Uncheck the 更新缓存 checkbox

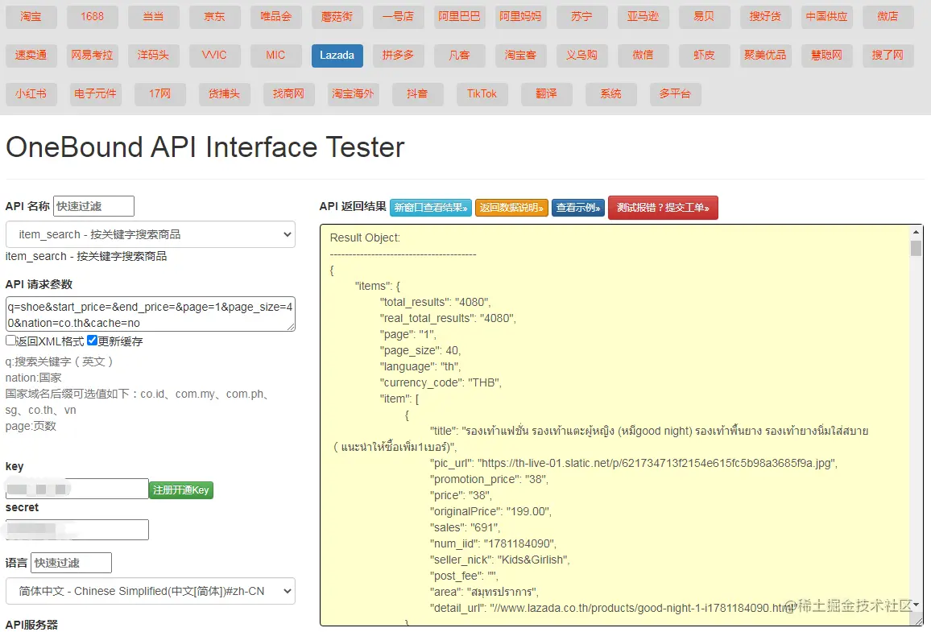click(x=93, y=341)
